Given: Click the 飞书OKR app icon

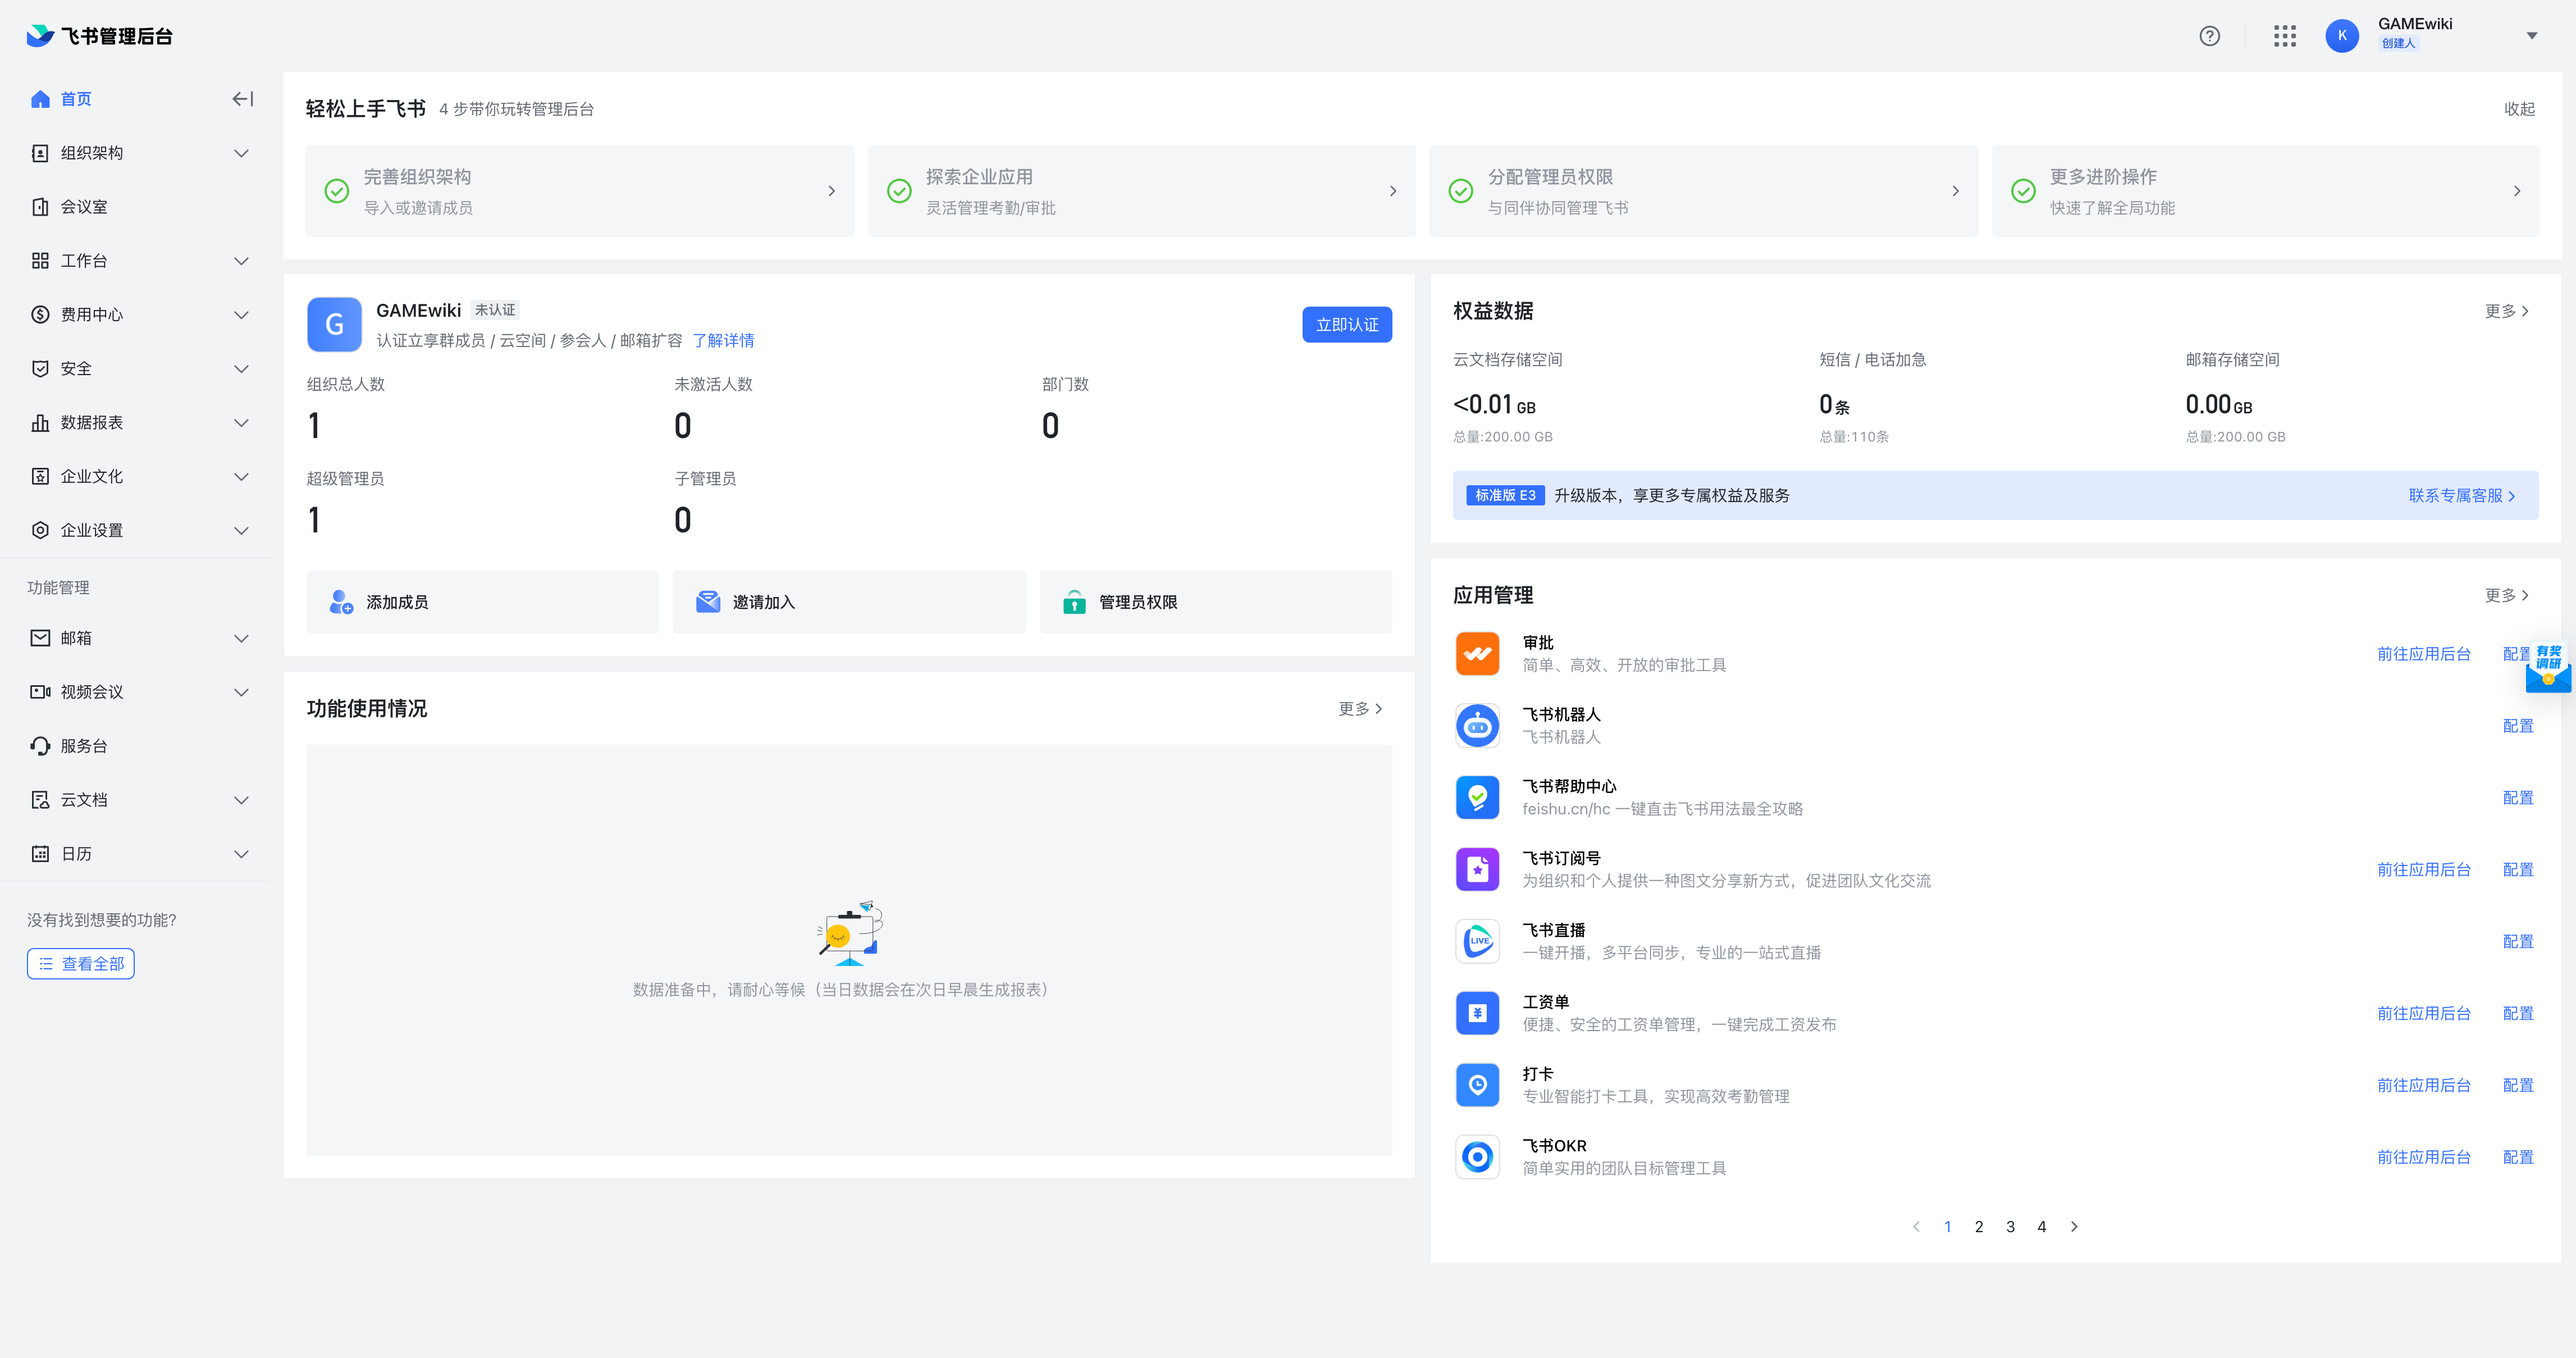Looking at the screenshot, I should (1477, 1157).
